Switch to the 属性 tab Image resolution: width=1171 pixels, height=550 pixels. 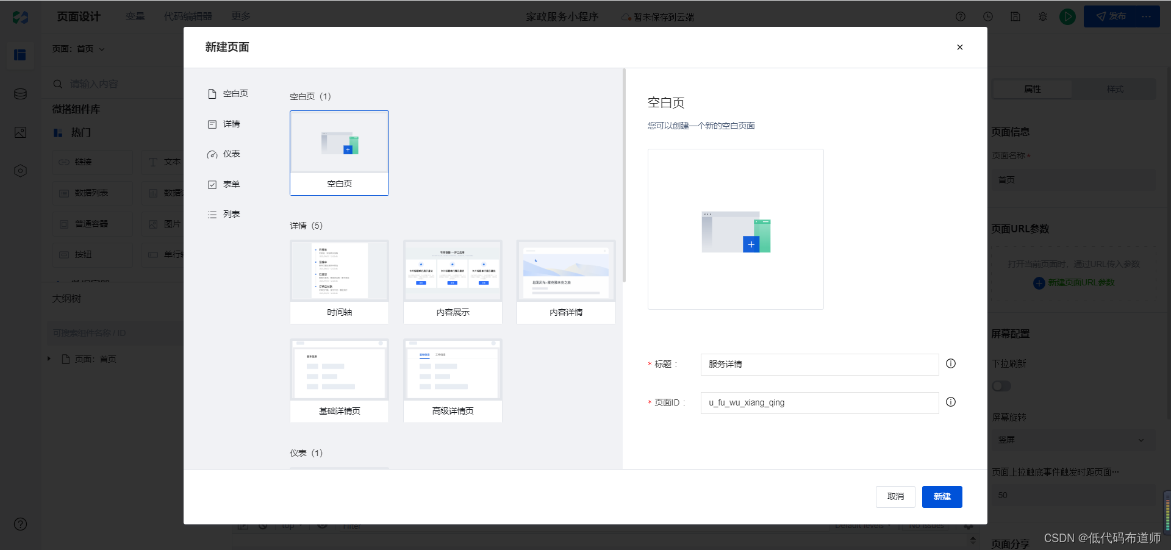tap(1033, 90)
